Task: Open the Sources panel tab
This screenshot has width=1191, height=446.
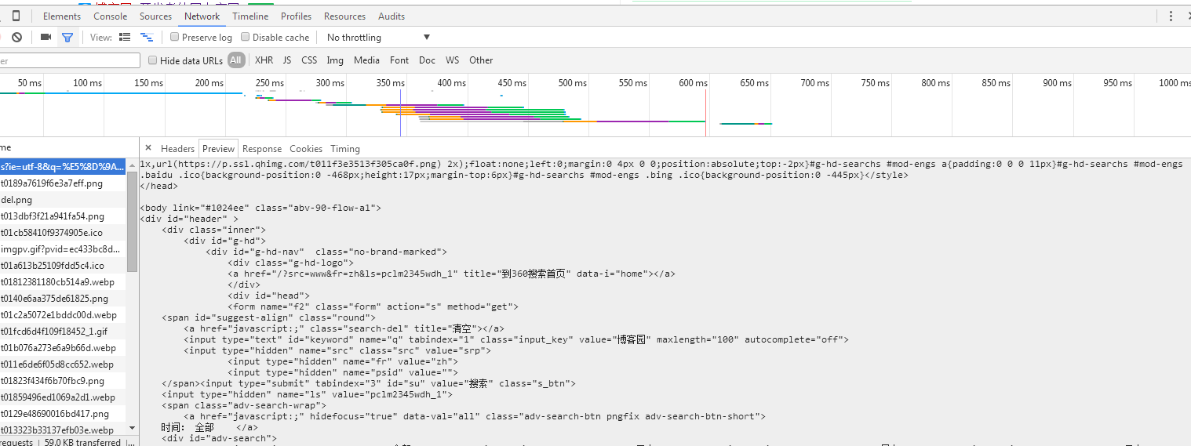Action: [156, 16]
